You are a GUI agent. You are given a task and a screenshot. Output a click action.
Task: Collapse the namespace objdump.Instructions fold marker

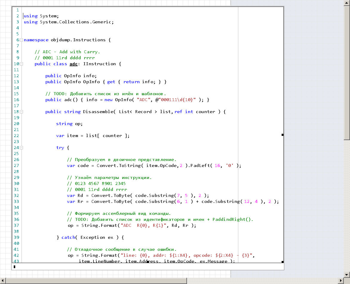(x=22, y=40)
